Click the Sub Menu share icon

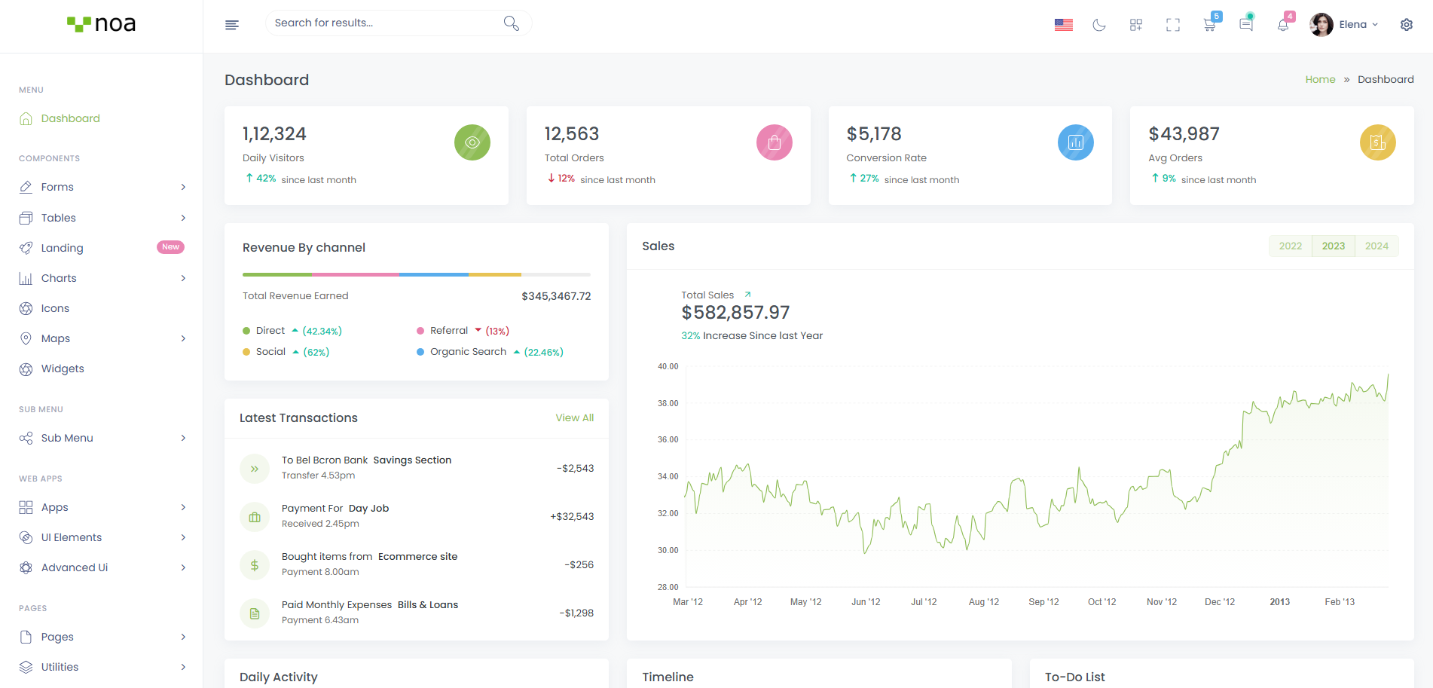pos(26,438)
